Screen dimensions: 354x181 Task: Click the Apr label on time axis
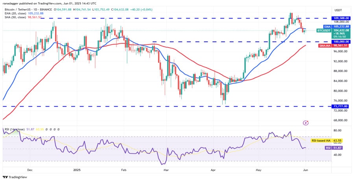coord(213,170)
